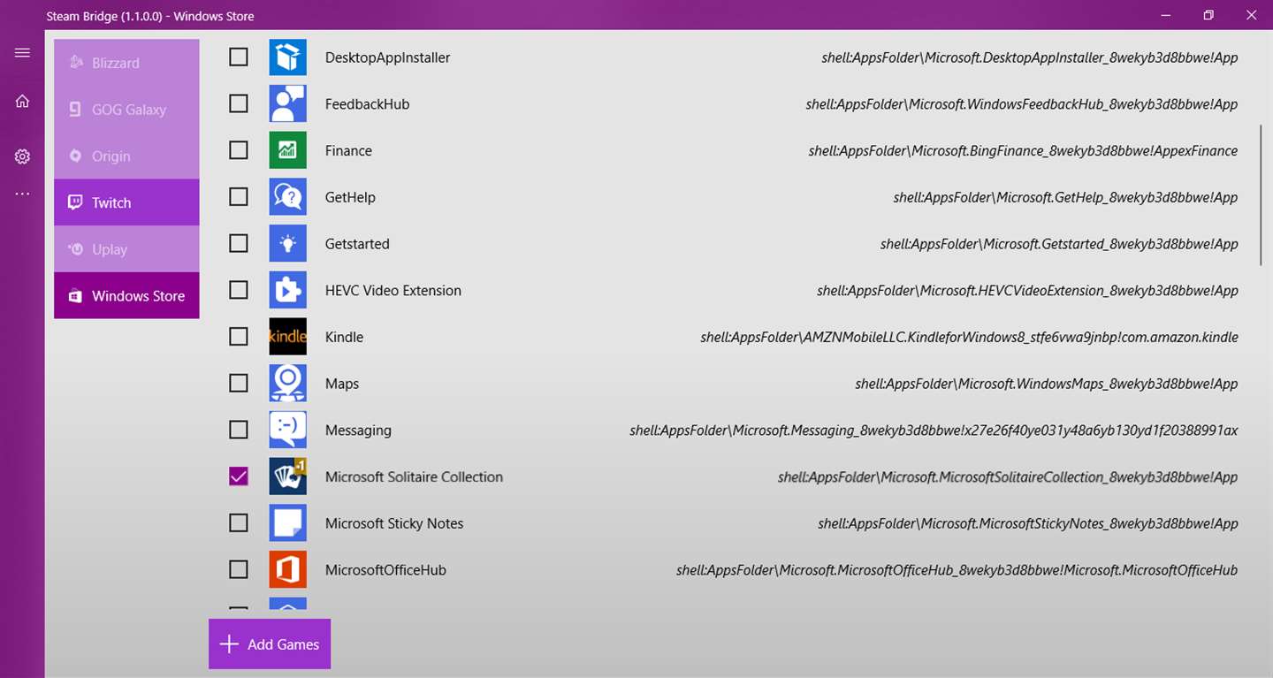Switch to the Twitch tab
1273x678 pixels.
coord(126,202)
